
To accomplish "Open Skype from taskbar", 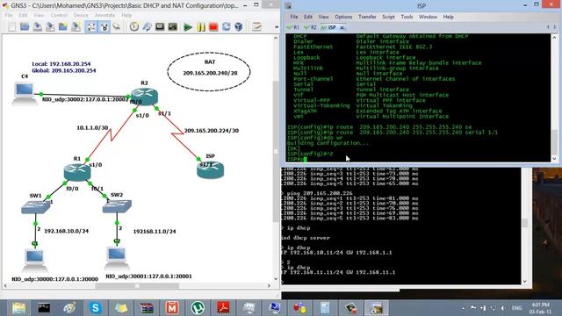I will click(x=96, y=308).
